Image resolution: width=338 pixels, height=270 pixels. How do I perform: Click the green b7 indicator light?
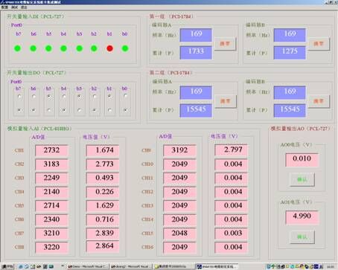18,48
